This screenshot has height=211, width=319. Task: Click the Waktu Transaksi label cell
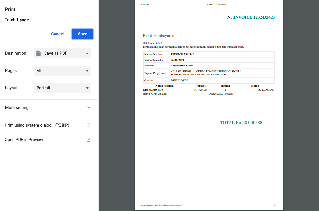[156, 60]
